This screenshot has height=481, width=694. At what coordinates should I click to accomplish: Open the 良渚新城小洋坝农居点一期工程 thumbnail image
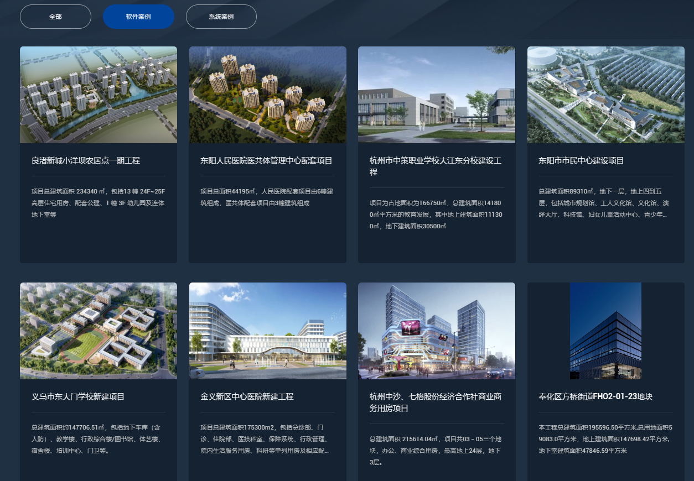pyautogui.click(x=99, y=95)
